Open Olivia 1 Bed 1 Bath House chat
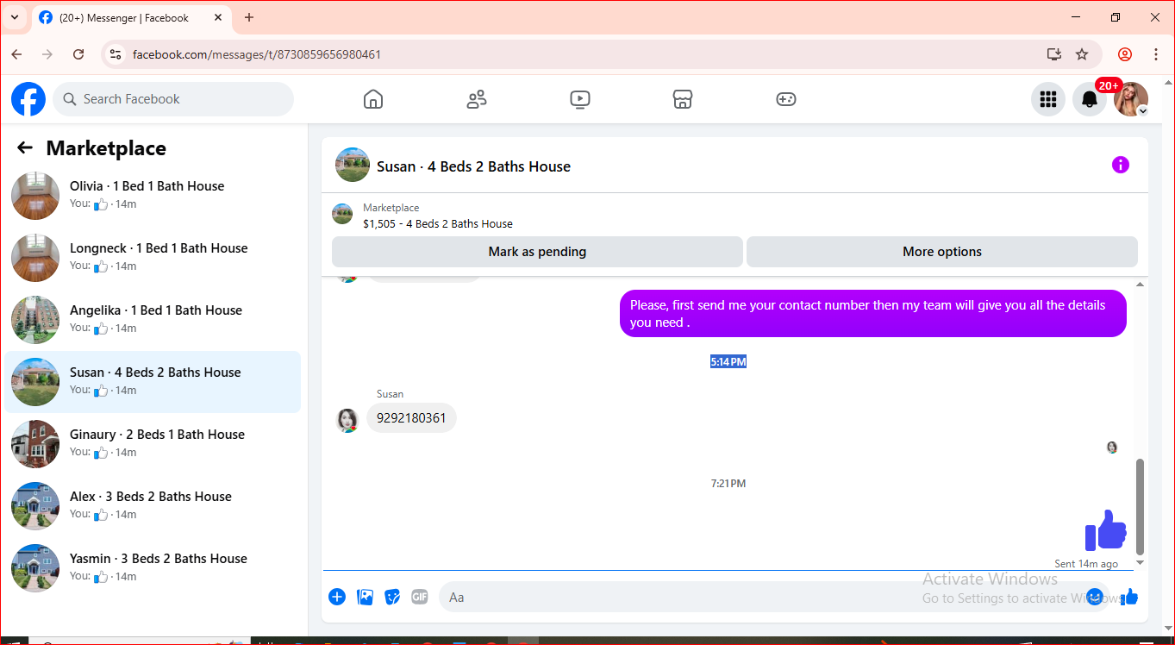Image resolution: width=1175 pixels, height=645 pixels. [x=153, y=195]
